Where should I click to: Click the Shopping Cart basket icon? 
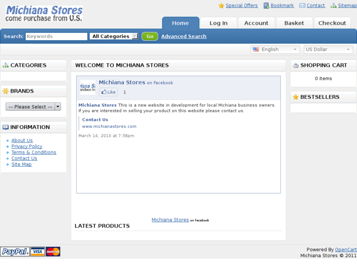click(x=296, y=65)
